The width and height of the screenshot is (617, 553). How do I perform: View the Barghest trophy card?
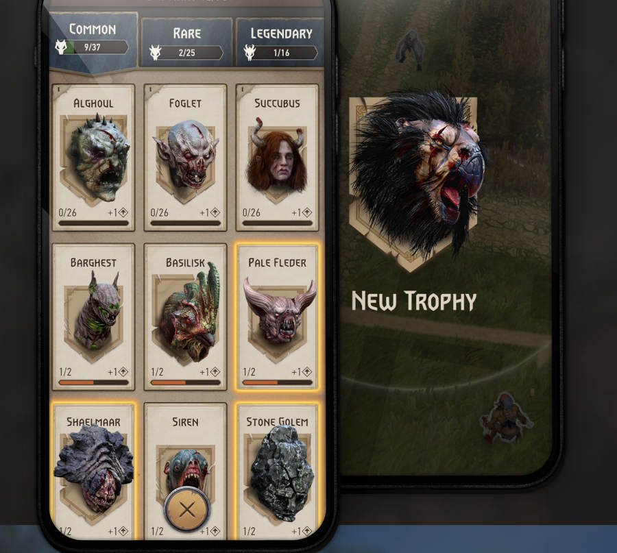94,317
